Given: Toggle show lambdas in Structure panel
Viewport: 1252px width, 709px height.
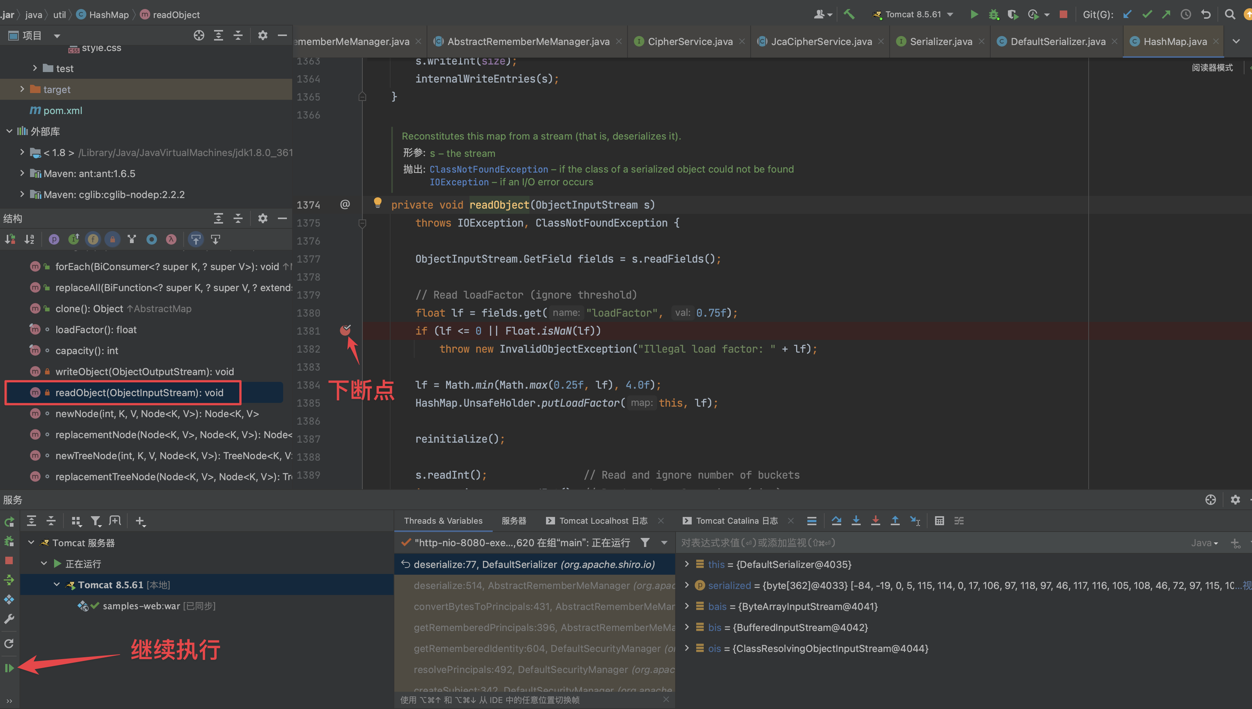Looking at the screenshot, I should tap(171, 239).
